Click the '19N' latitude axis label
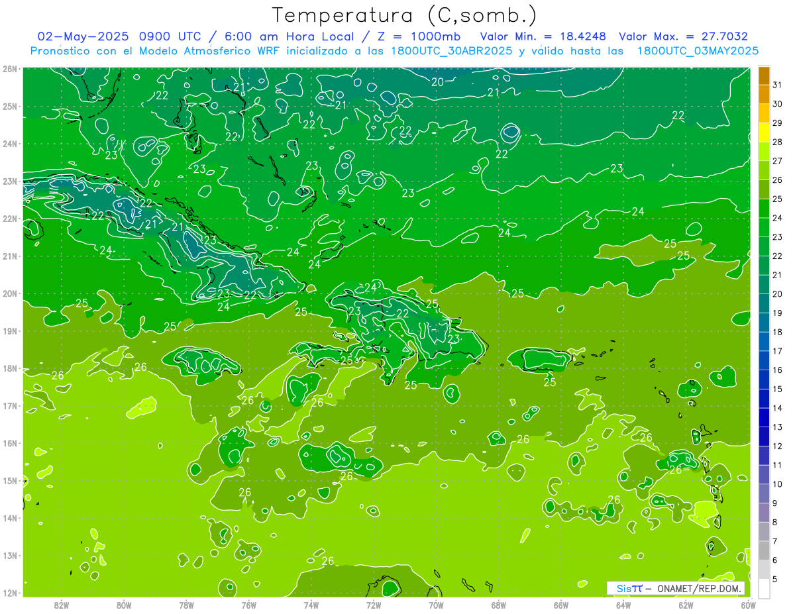The width and height of the screenshot is (795, 614). [x=9, y=331]
